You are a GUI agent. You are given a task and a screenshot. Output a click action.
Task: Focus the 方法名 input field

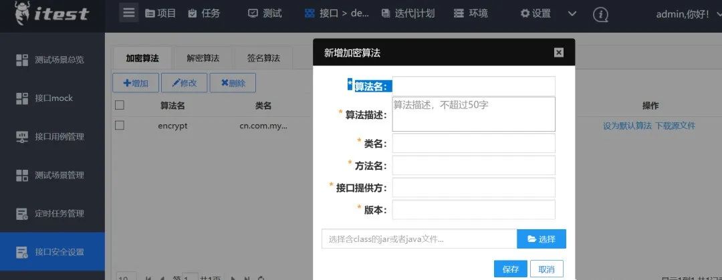point(474,165)
